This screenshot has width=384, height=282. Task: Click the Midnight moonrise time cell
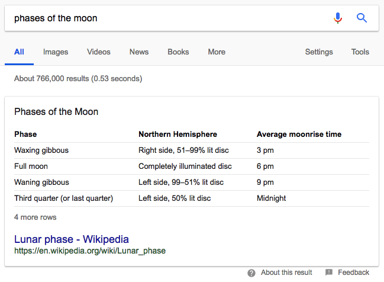tap(272, 198)
